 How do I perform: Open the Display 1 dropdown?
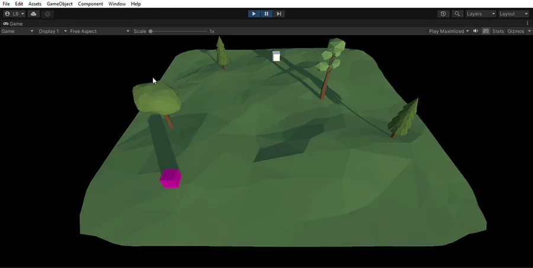53,31
